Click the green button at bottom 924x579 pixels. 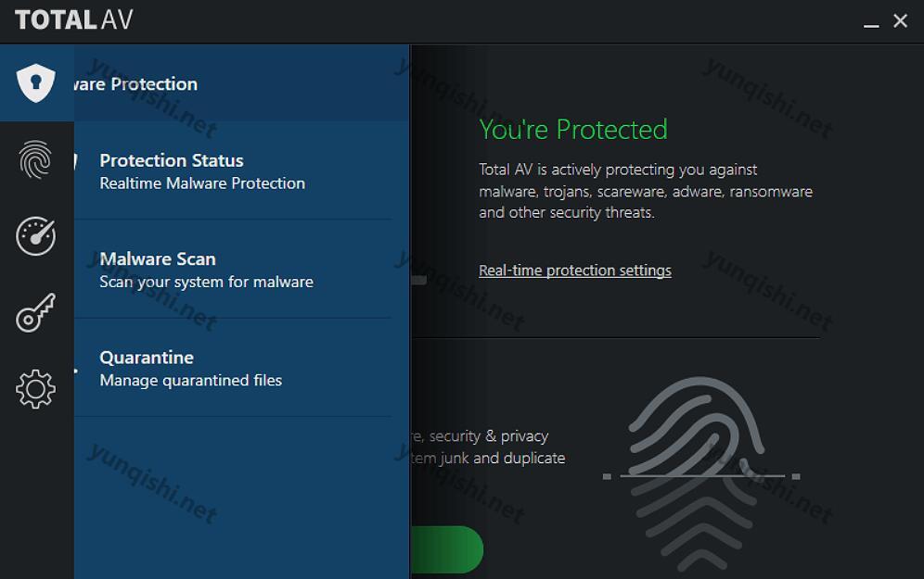(x=447, y=549)
